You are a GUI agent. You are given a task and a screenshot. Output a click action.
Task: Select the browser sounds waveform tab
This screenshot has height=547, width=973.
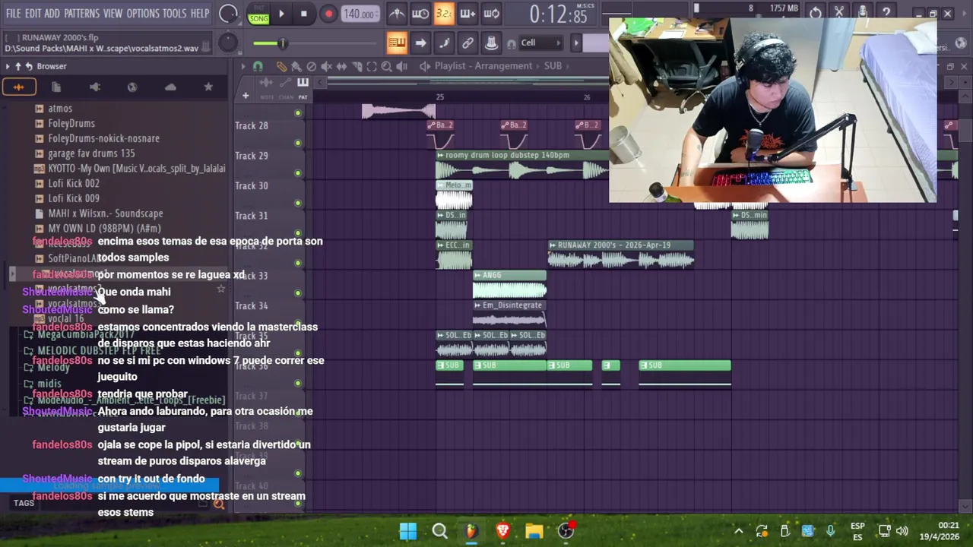coord(18,87)
